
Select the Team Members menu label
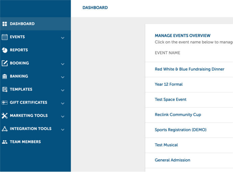click(25, 142)
